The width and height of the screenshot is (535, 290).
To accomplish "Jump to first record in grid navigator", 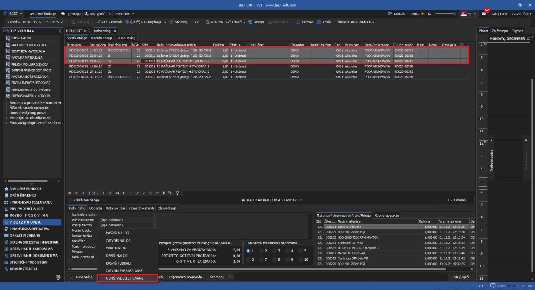I will coord(70,193).
